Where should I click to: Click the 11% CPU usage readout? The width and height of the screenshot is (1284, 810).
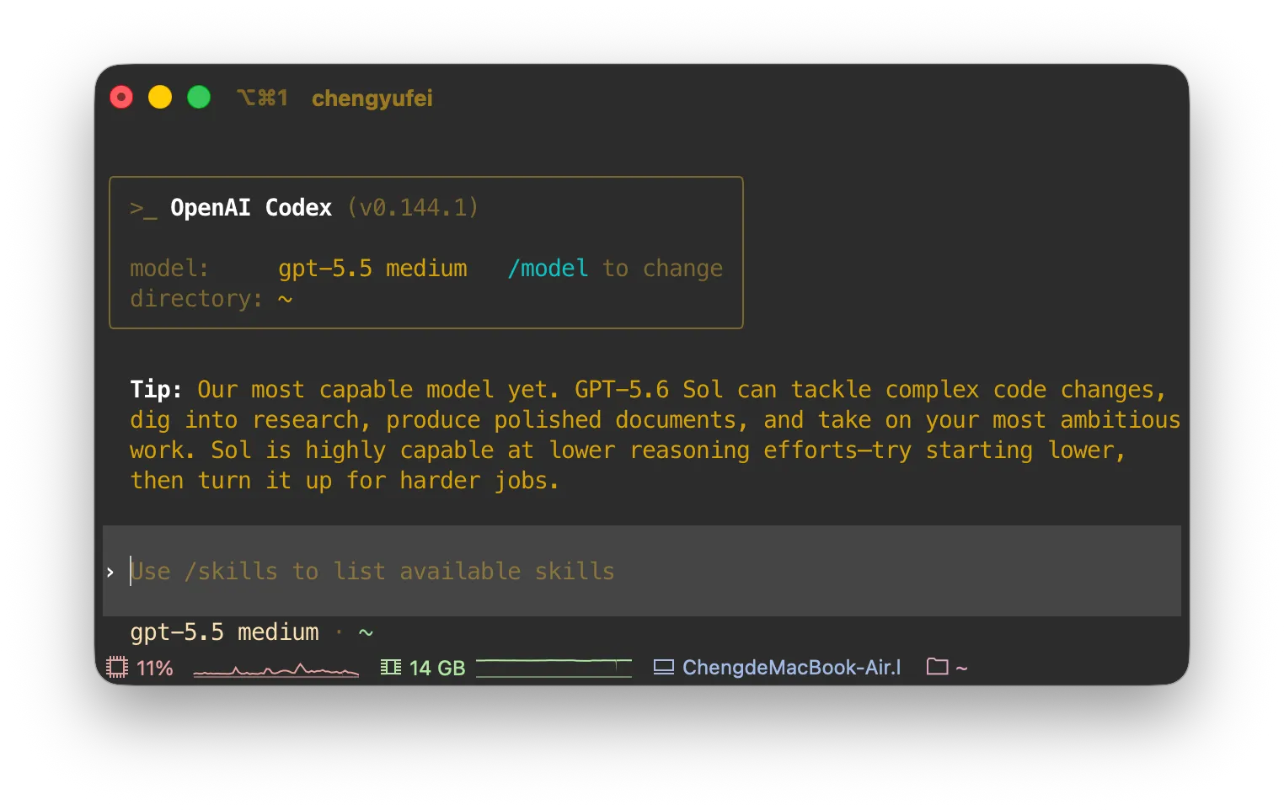(x=155, y=669)
